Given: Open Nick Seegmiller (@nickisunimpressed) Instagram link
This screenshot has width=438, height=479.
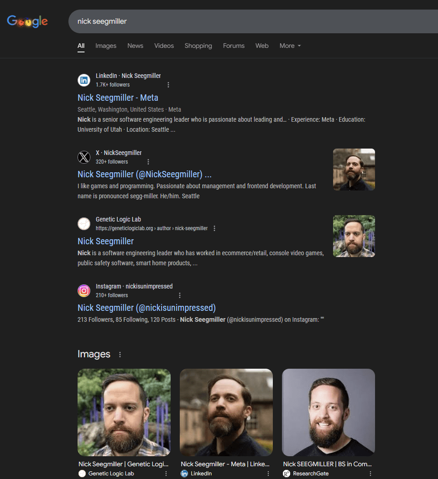Looking at the screenshot, I should pos(146,308).
